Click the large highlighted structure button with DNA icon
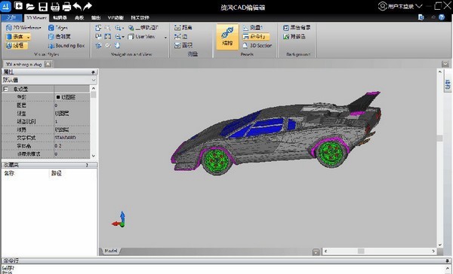 (x=227, y=37)
